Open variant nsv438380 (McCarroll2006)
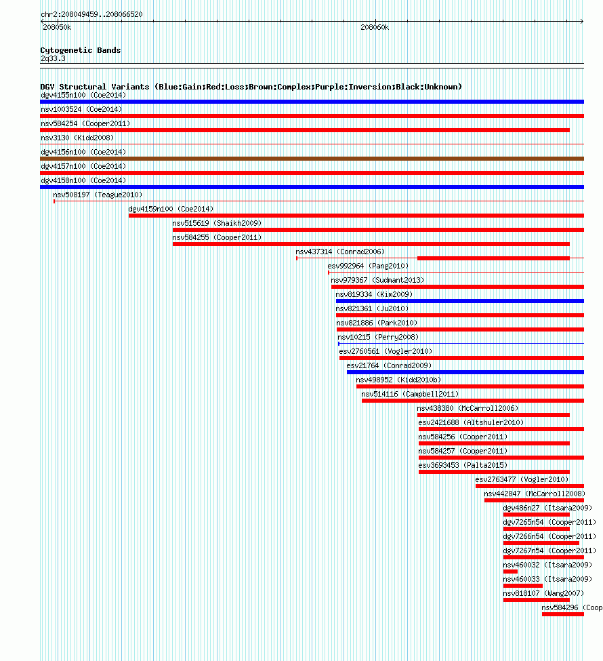603x661 pixels. click(467, 409)
